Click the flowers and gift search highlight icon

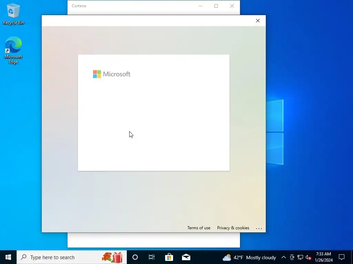pos(112,257)
